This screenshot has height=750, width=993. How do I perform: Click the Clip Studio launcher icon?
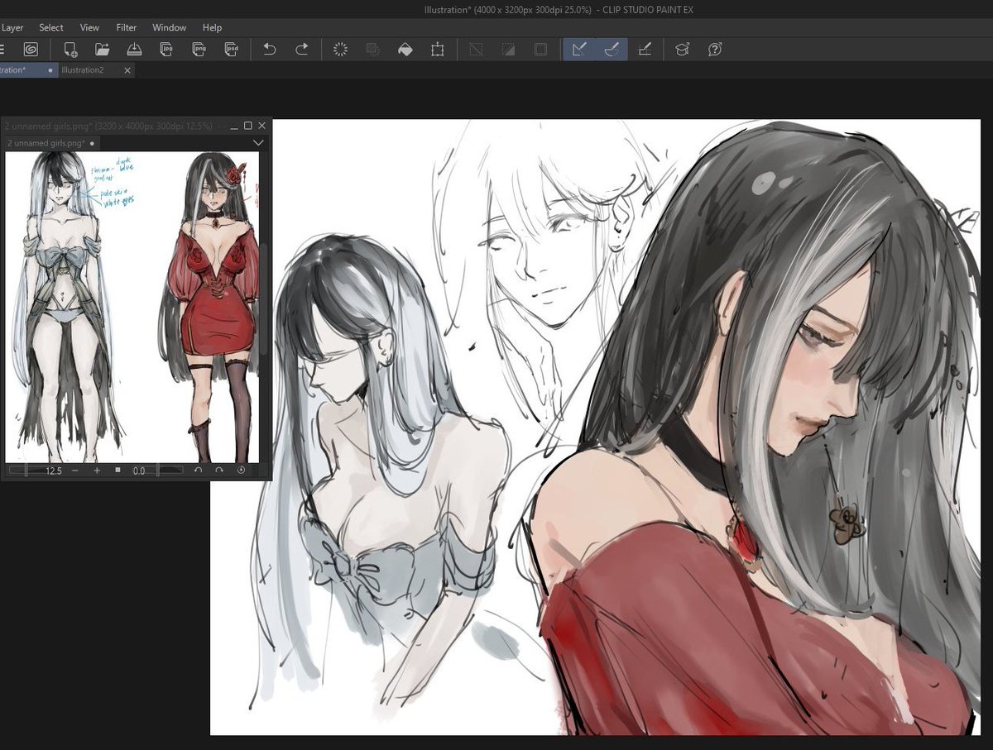coord(31,50)
